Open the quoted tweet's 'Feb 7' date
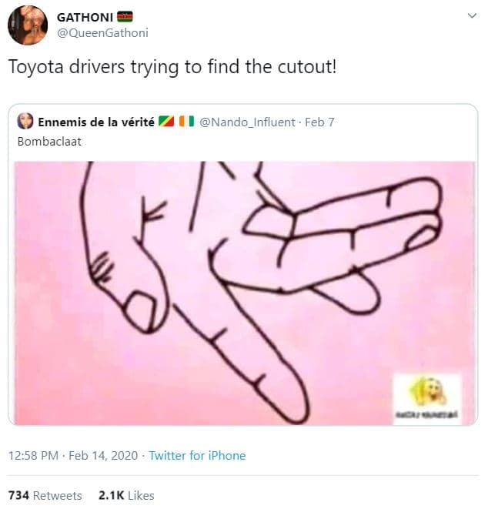The image size is (488, 509). (319, 122)
